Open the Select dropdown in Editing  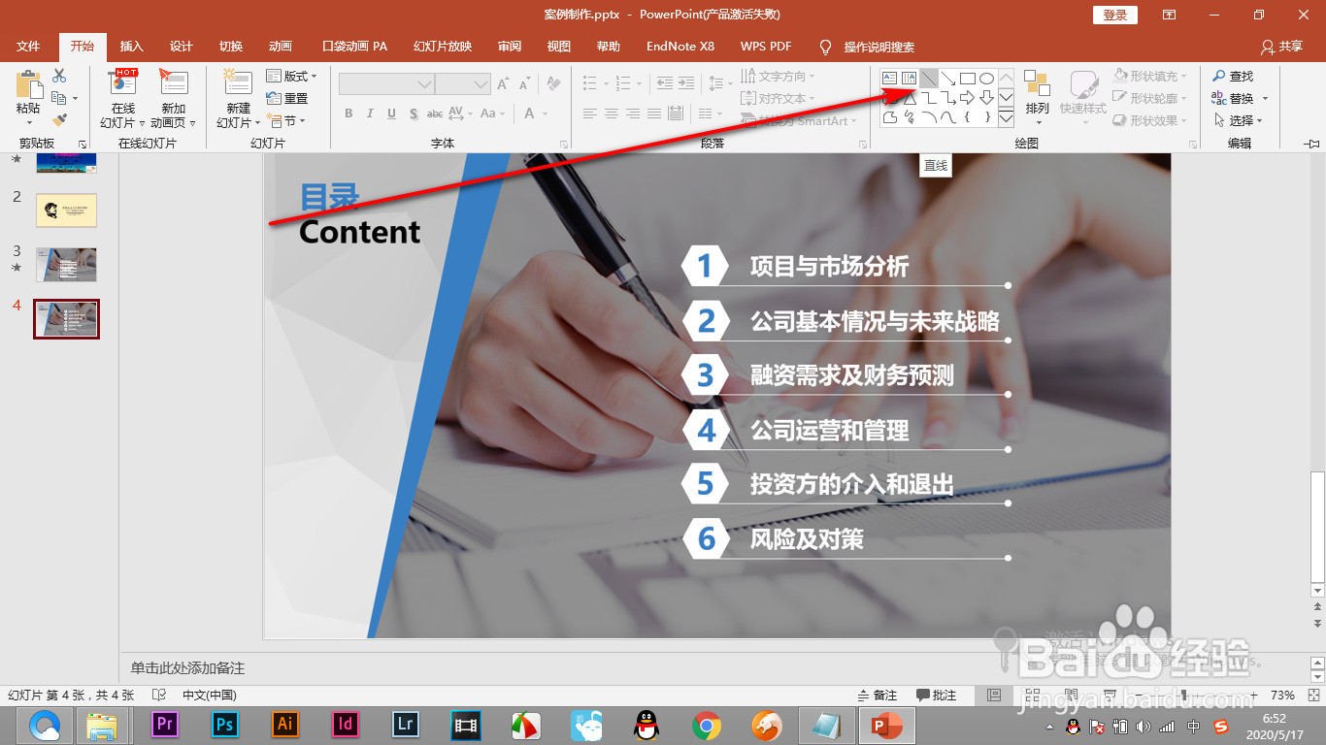click(x=1239, y=120)
